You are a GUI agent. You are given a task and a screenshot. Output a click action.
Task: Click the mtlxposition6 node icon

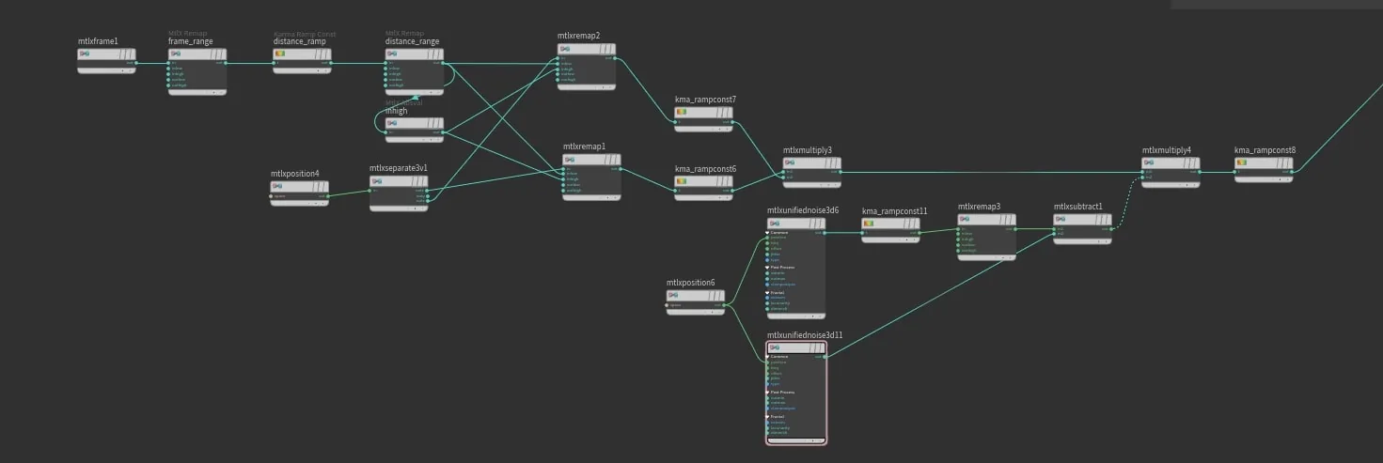pos(674,295)
